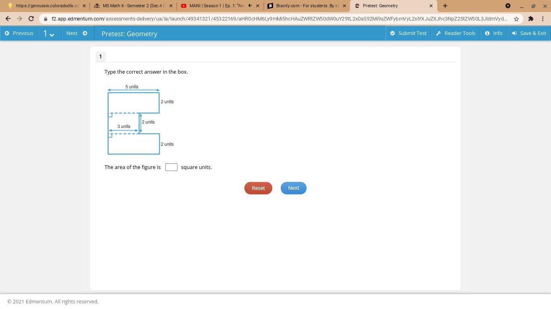551x309 pixels.
Task: Bookmark this page with the star icon
Action: 516,19
